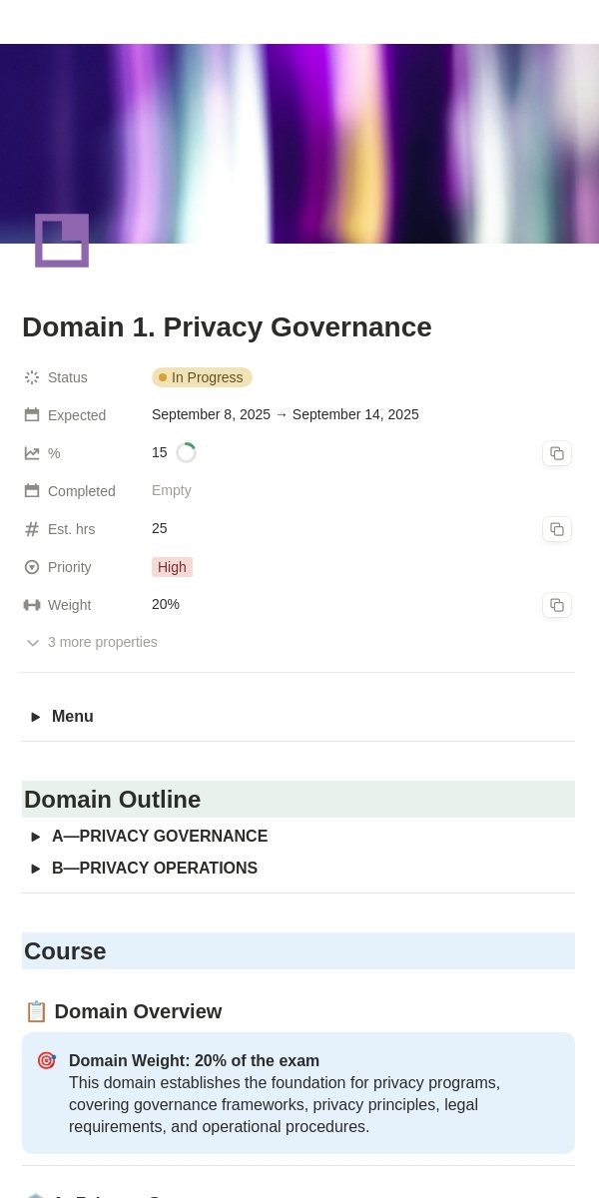The height and width of the screenshot is (1198, 599).
Task: Copy the Weight value 20%
Action: point(557,605)
